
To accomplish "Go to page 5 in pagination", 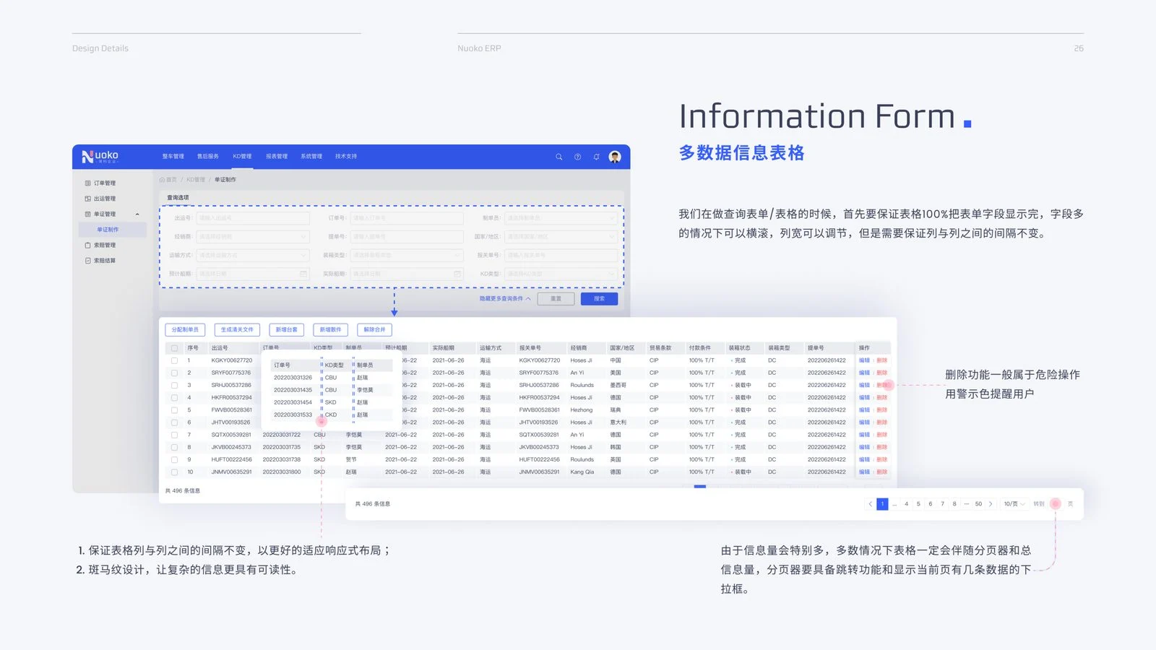I will pyautogui.click(x=918, y=504).
